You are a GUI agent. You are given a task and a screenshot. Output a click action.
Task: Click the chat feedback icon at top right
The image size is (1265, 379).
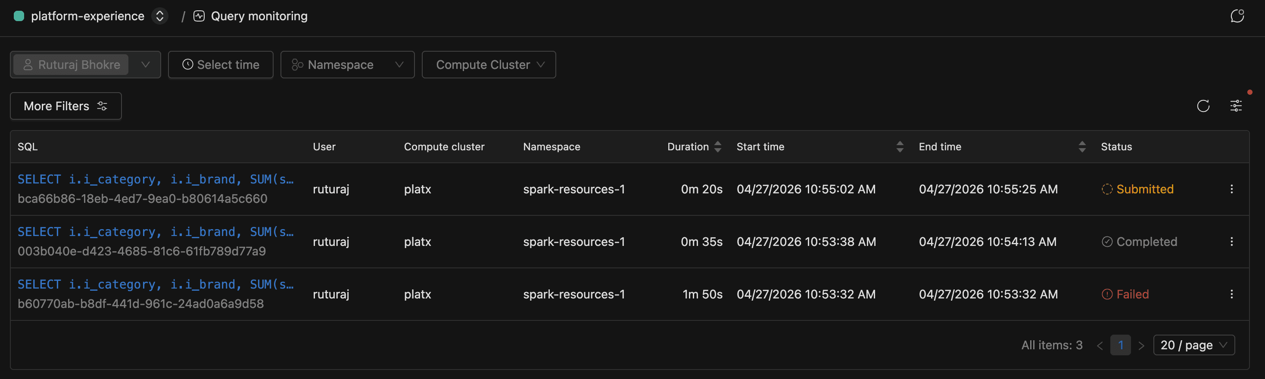click(1237, 16)
